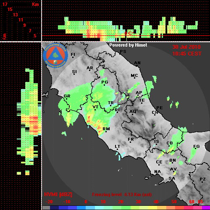210x210 pixels.
Task: Click the '11' km height label
Action: [x=21, y=20]
